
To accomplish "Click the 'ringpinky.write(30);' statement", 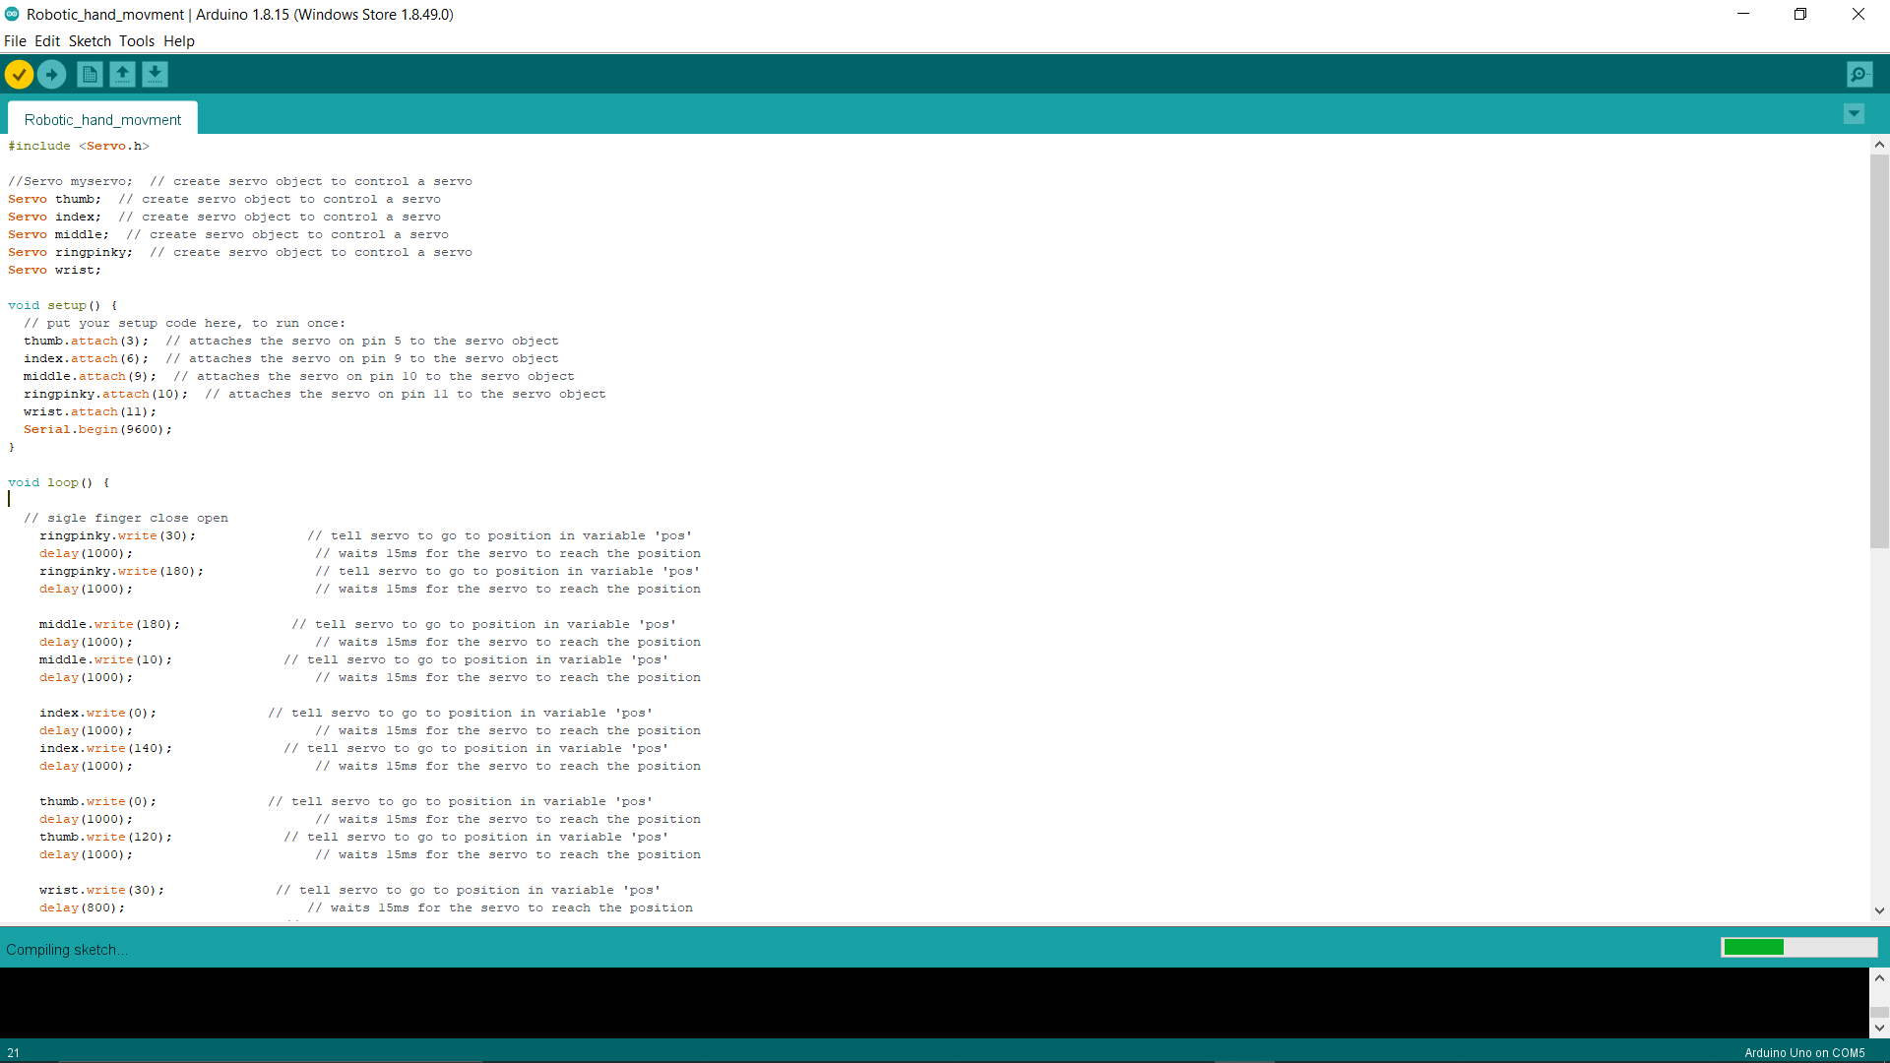I will click(x=117, y=535).
